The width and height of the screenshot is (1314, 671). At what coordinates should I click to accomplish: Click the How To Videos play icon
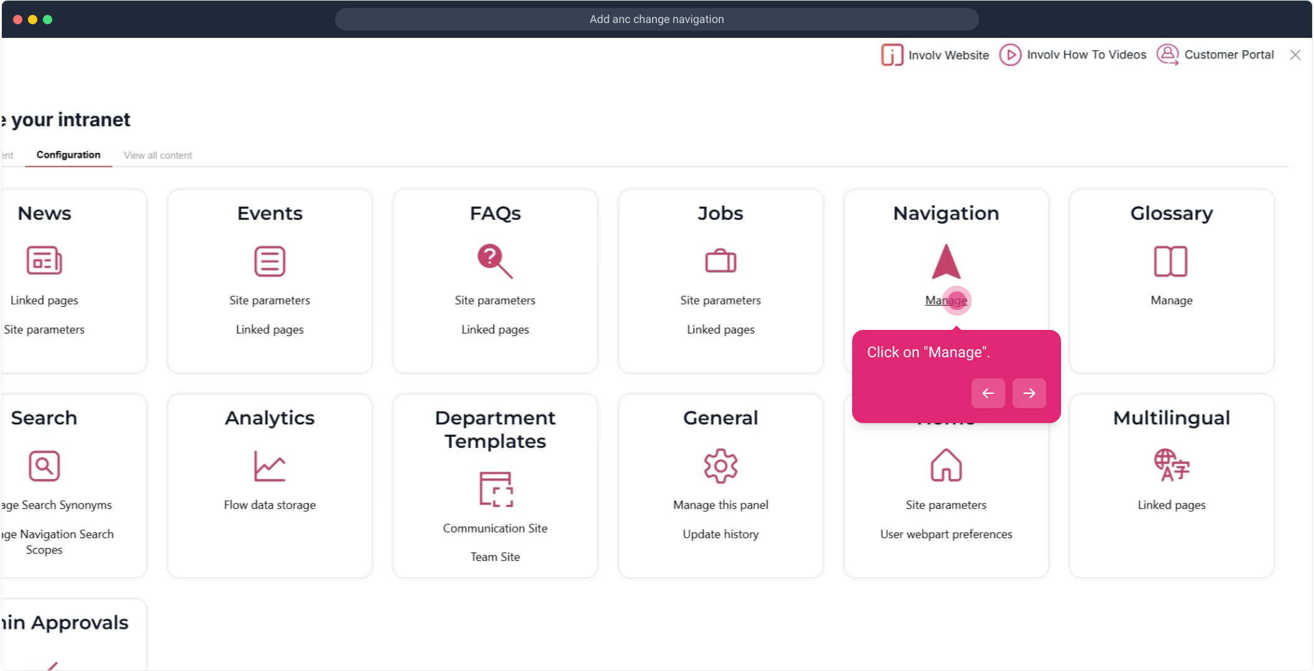point(1010,55)
